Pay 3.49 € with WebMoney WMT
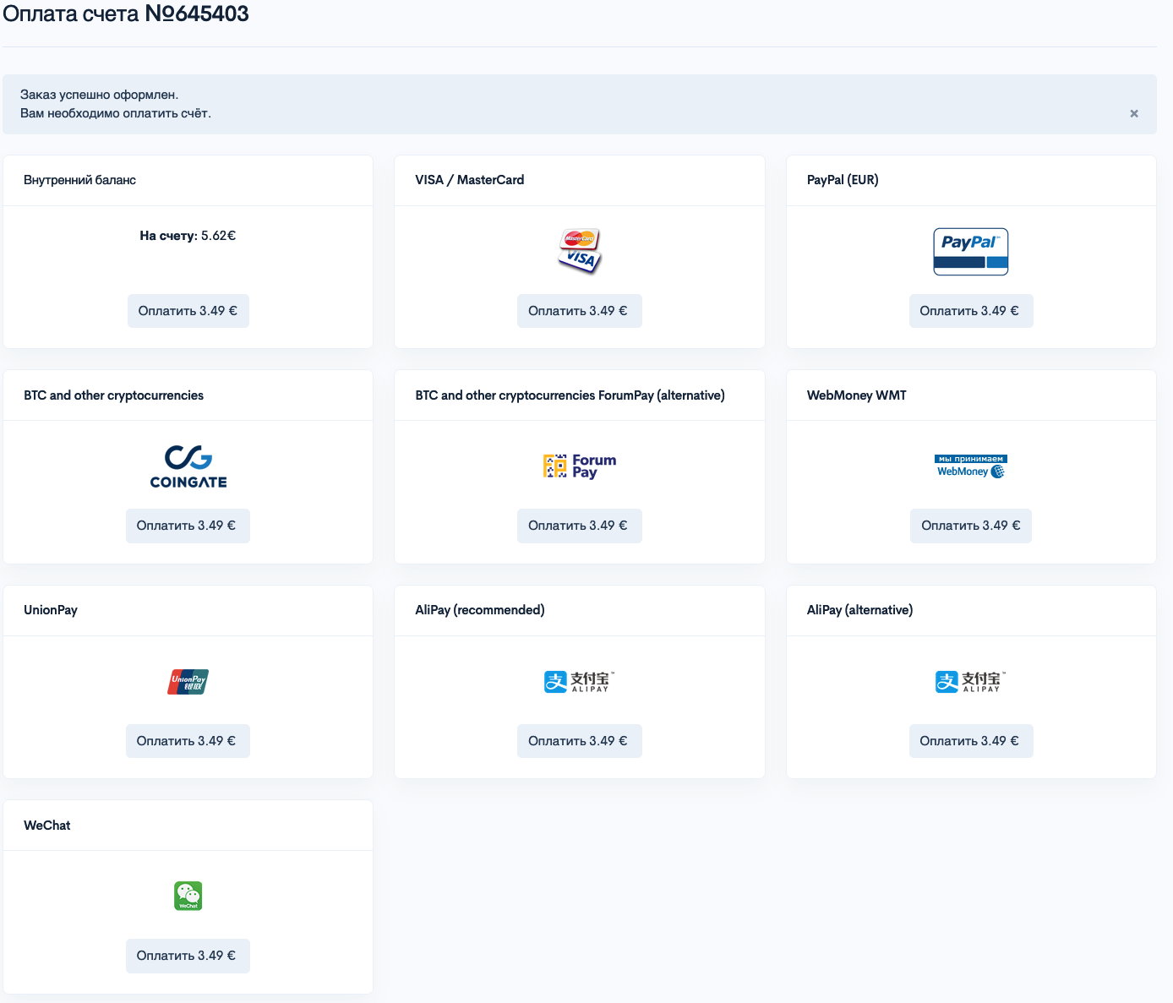This screenshot has height=1003, width=1173. [970, 526]
